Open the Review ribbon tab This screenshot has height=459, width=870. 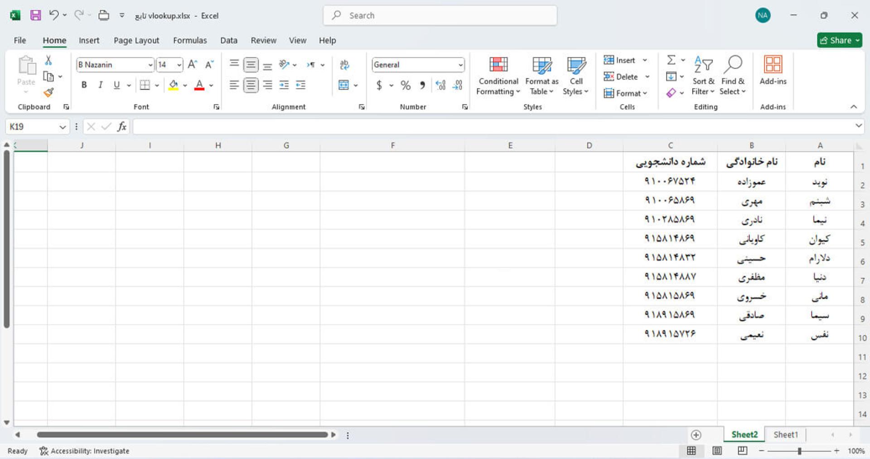coord(264,40)
